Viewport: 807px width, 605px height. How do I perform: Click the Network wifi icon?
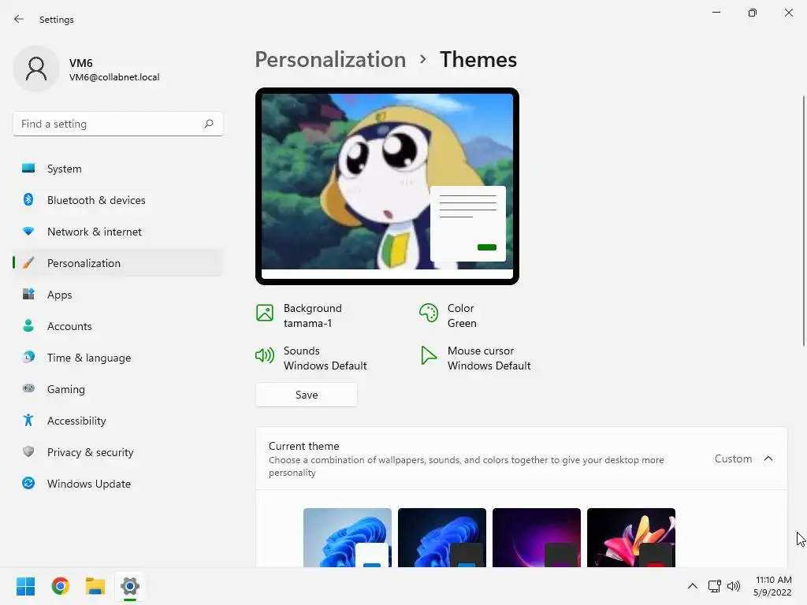28,231
